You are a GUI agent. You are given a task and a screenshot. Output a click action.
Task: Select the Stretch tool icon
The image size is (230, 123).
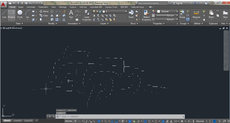(41, 19)
